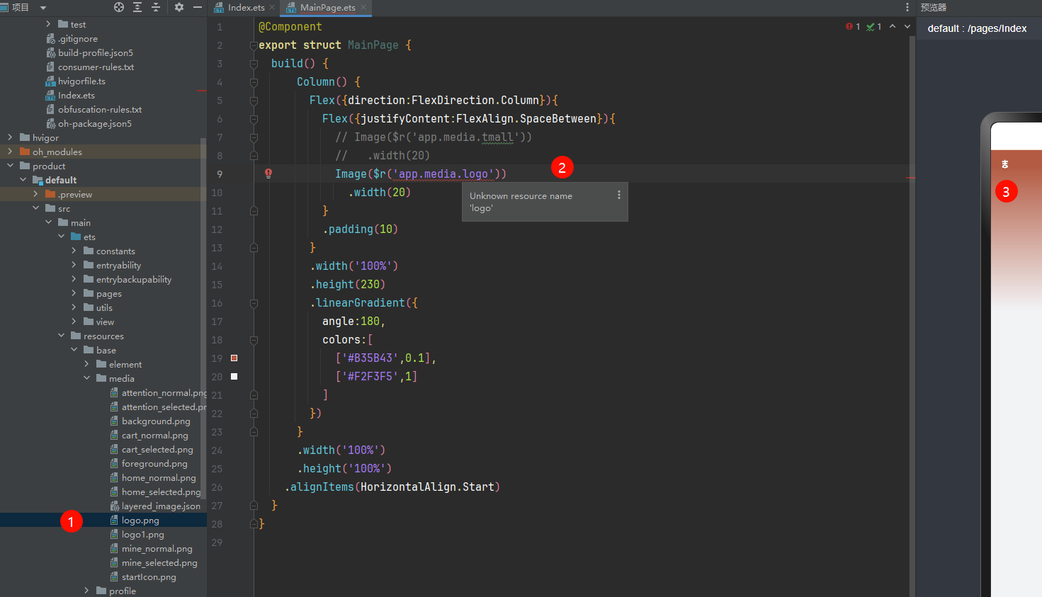The width and height of the screenshot is (1042, 597).
Task: Select the .gitignore file
Action: 78,38
